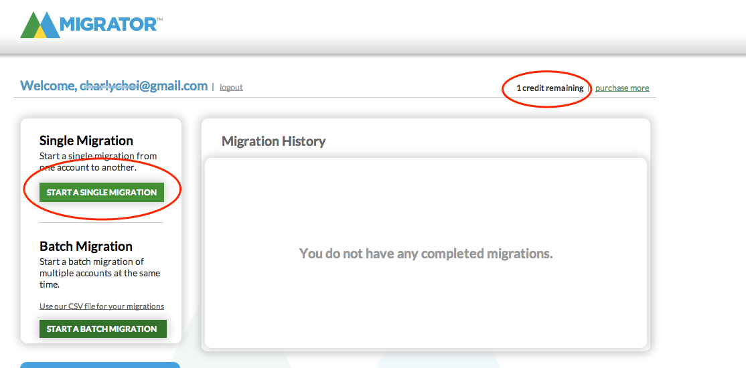This screenshot has width=746, height=368.
Task: Click the single migration description text
Action: coord(98,162)
